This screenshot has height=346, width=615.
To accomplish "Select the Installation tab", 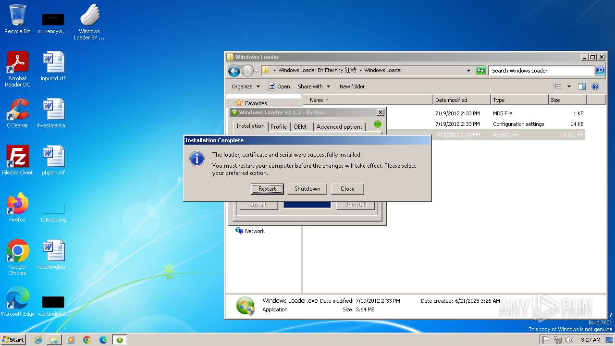I will pos(250,126).
